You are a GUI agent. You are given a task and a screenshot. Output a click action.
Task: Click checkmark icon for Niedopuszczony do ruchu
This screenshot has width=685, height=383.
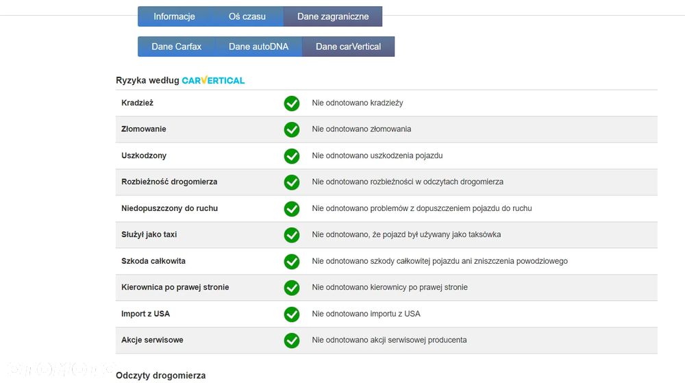click(292, 208)
